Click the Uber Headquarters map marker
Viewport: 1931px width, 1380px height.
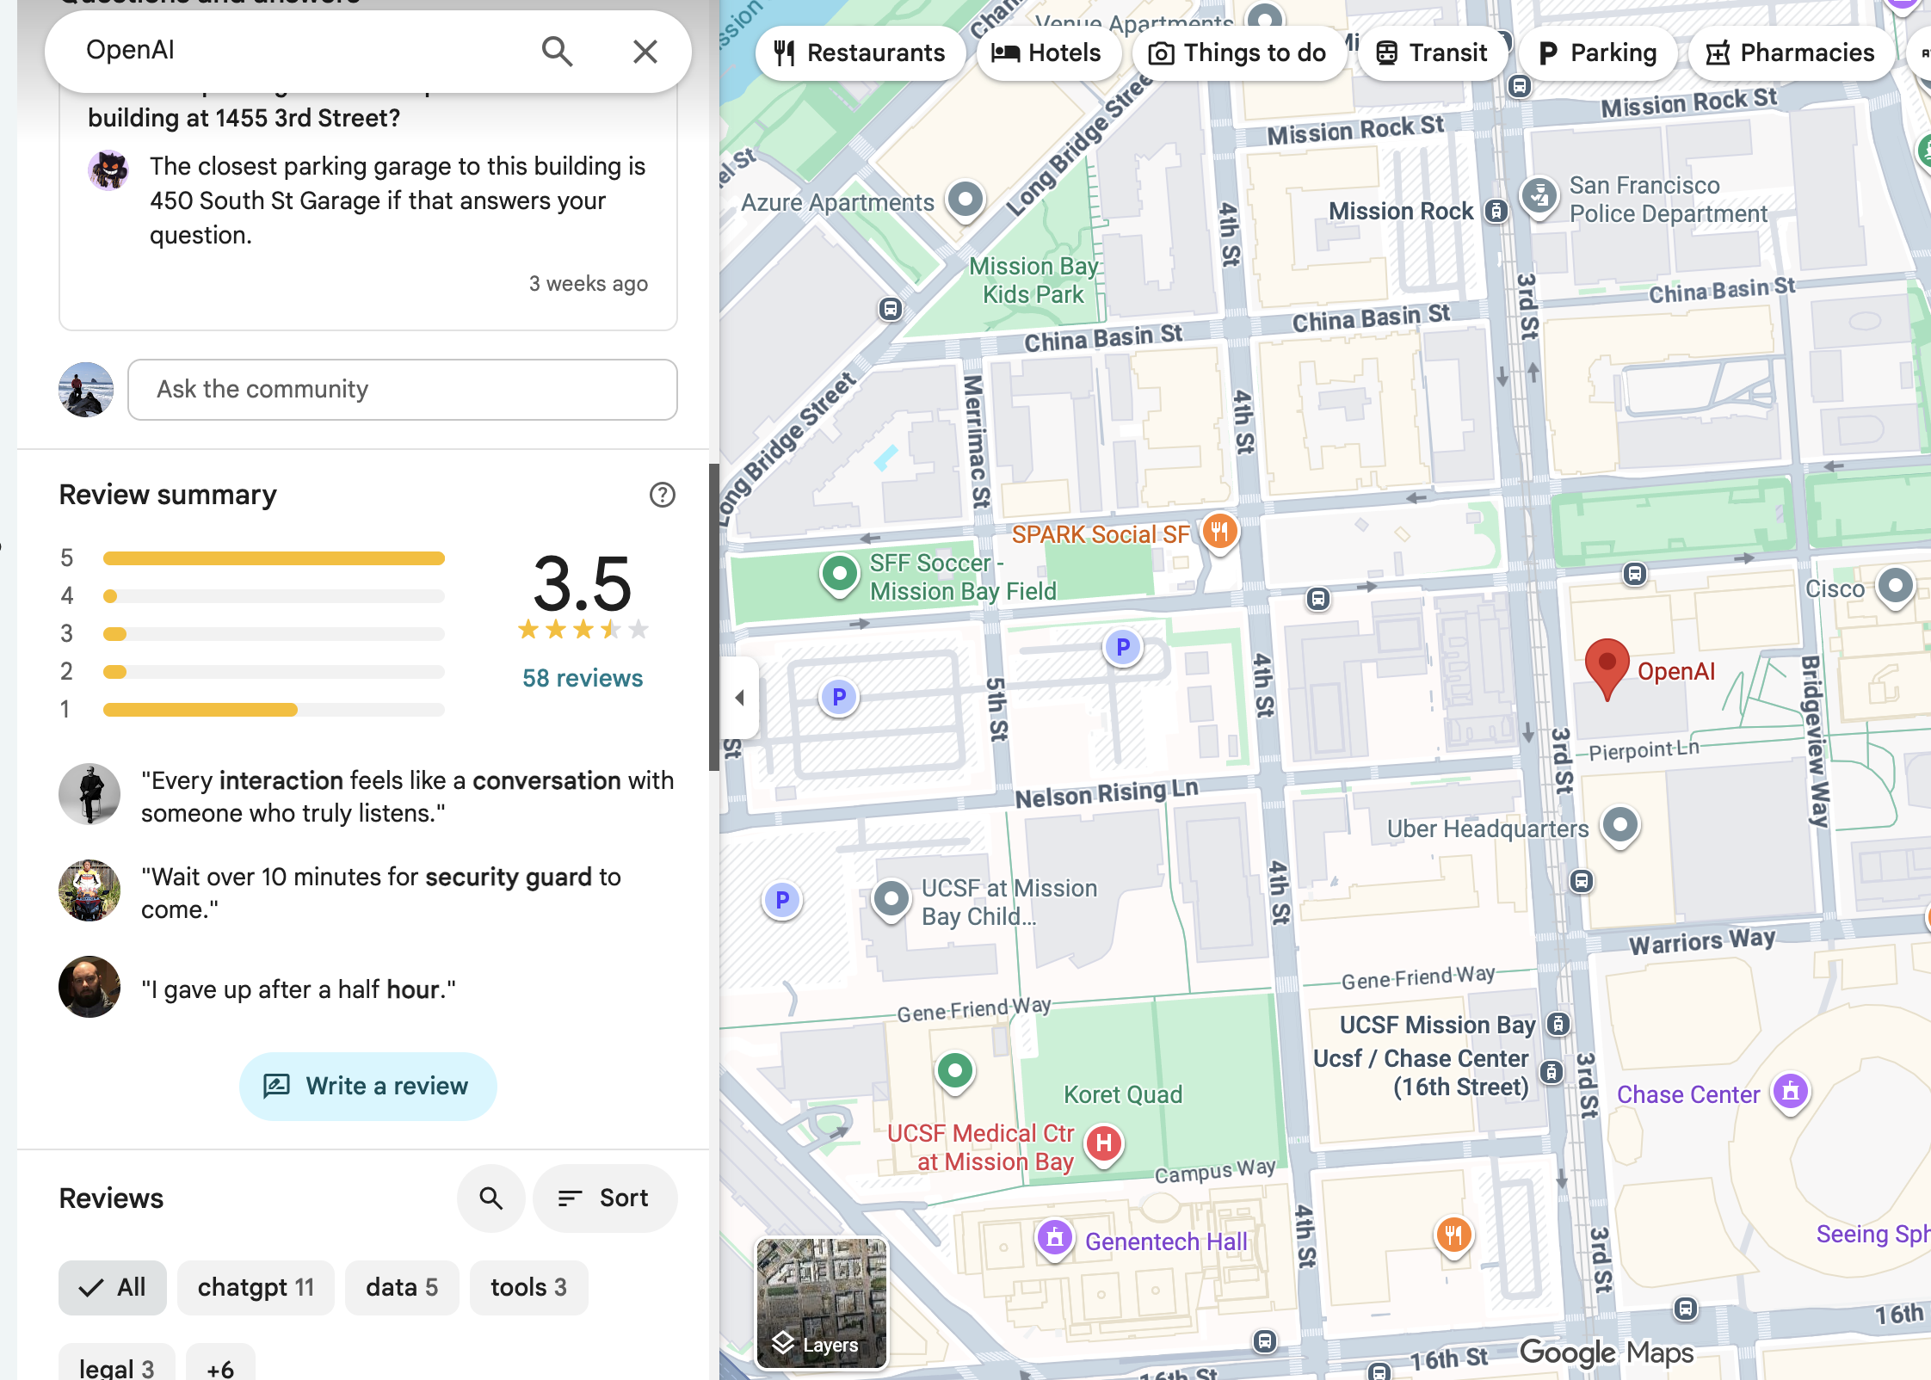point(1619,825)
